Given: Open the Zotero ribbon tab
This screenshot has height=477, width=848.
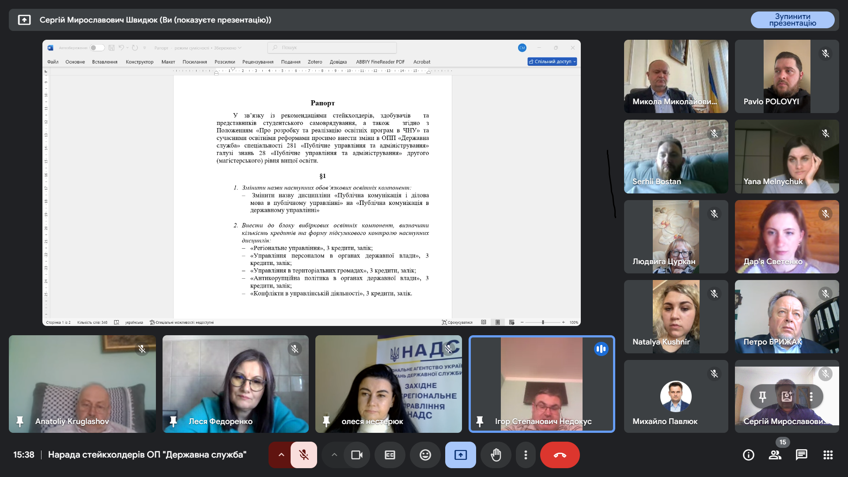Looking at the screenshot, I should coord(315,62).
